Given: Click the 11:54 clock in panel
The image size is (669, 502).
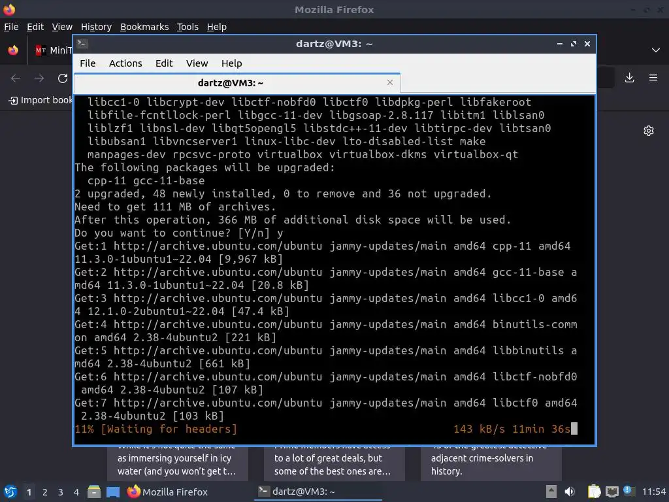Looking at the screenshot, I should [653, 492].
